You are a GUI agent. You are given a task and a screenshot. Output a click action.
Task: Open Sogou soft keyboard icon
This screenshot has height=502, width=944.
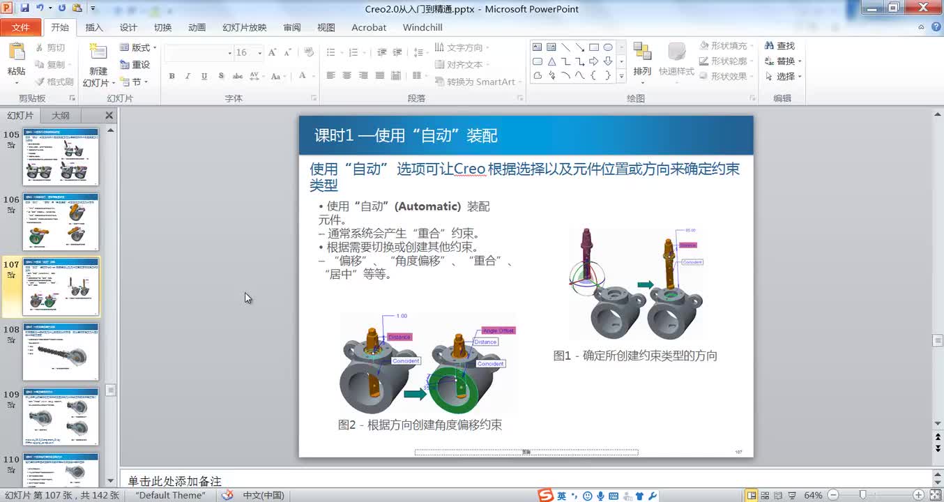click(x=613, y=496)
